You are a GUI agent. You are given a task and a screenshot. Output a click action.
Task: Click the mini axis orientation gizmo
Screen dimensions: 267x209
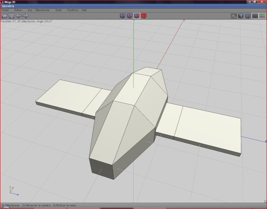(14, 191)
